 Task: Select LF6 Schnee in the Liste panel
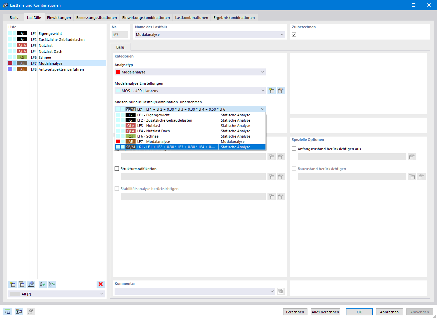click(x=57, y=57)
